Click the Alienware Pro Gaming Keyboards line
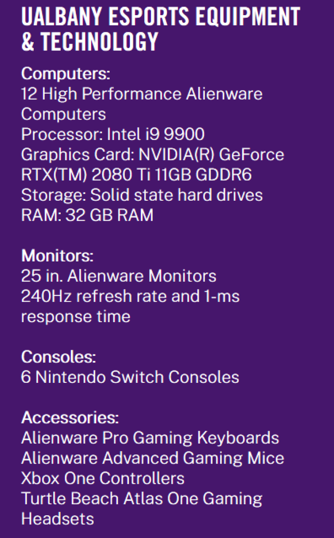The image size is (334, 538). coord(150,438)
